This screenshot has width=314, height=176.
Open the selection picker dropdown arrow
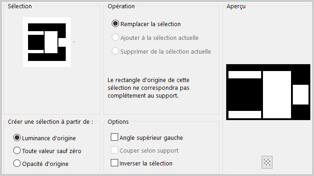[x=74, y=42]
